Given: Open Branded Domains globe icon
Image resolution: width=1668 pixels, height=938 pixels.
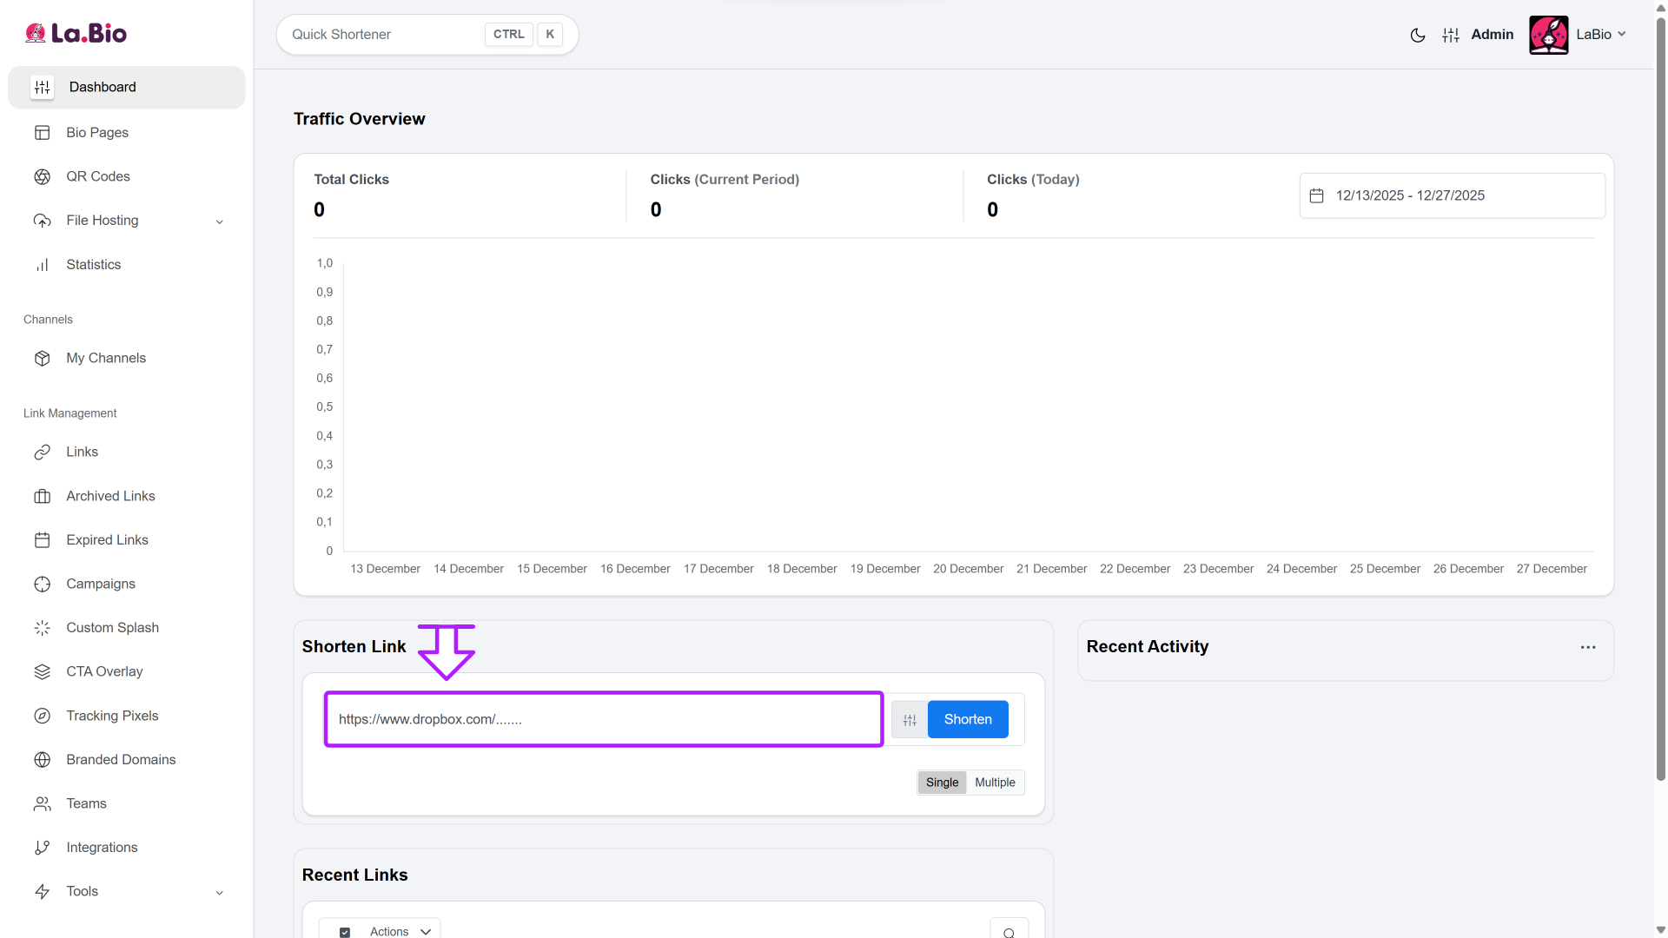Looking at the screenshot, I should point(42,760).
